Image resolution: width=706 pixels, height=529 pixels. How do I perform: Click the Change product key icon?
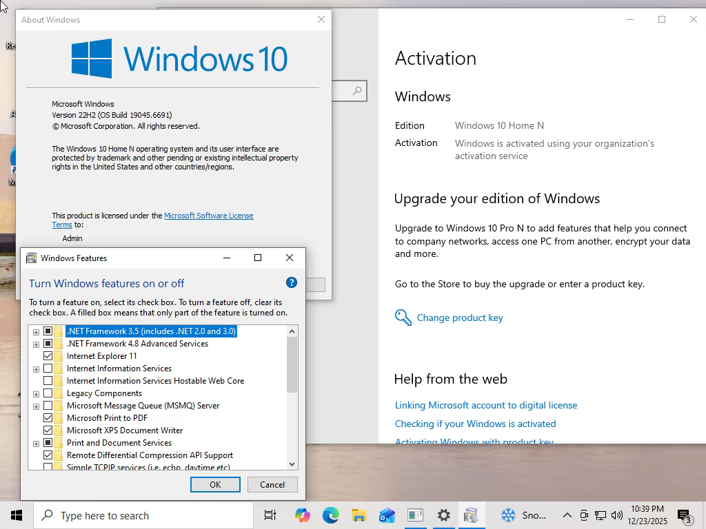403,318
